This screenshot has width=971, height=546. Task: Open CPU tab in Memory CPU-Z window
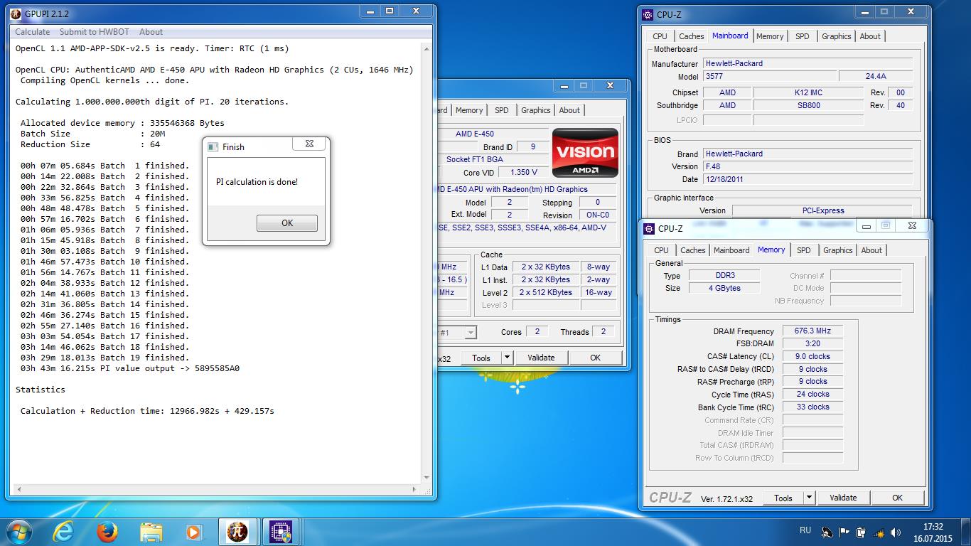(x=662, y=250)
